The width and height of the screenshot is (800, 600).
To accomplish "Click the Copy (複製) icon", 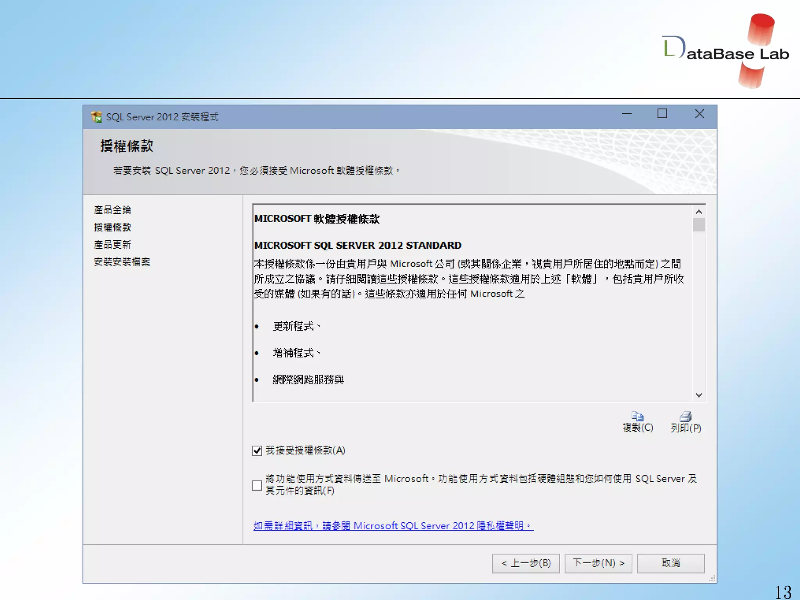I will pos(637,416).
